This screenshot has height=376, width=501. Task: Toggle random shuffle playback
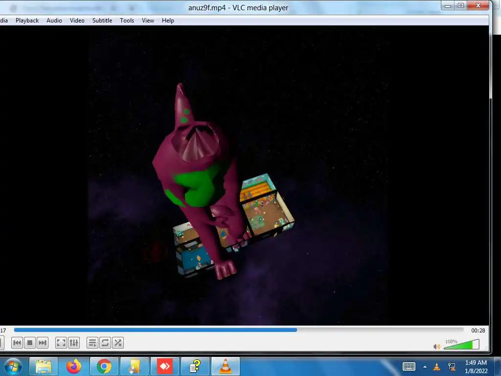[118, 343]
